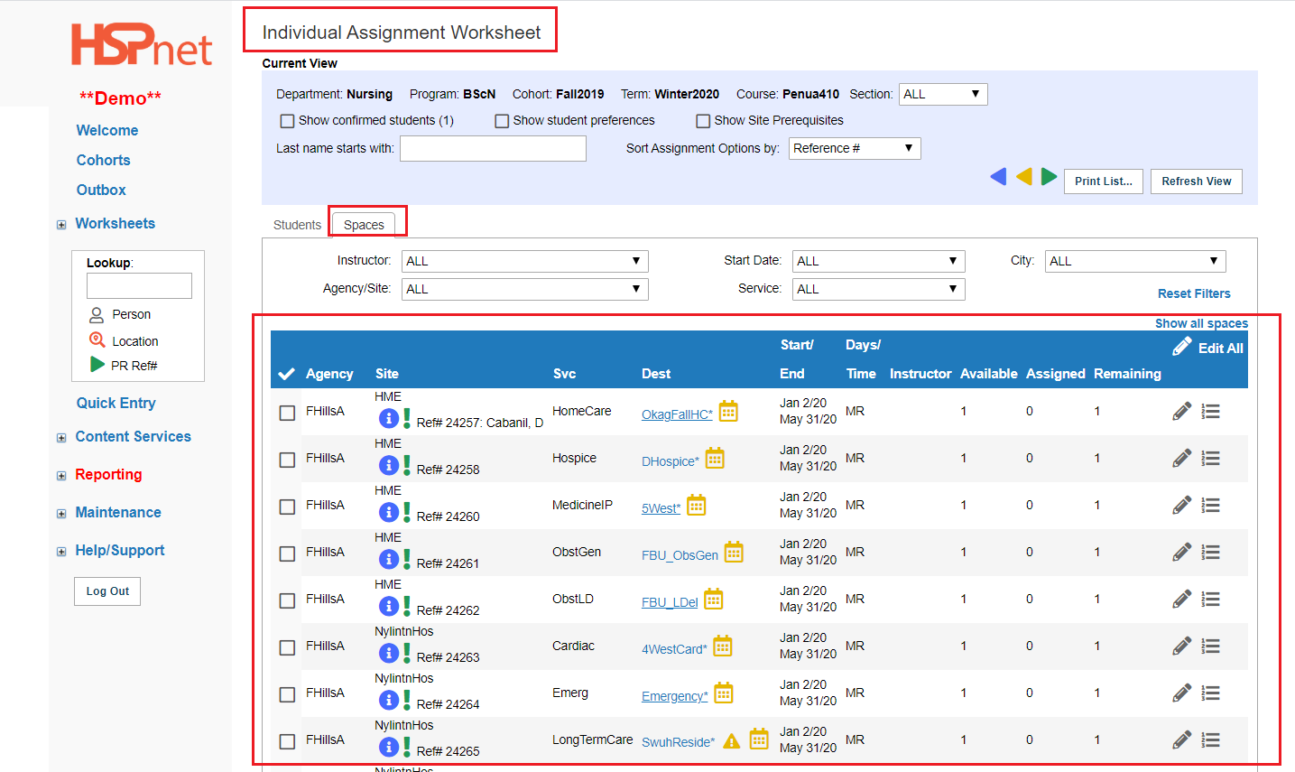
Task: Check the box for Ref# 24260 row
Action: click(x=287, y=507)
